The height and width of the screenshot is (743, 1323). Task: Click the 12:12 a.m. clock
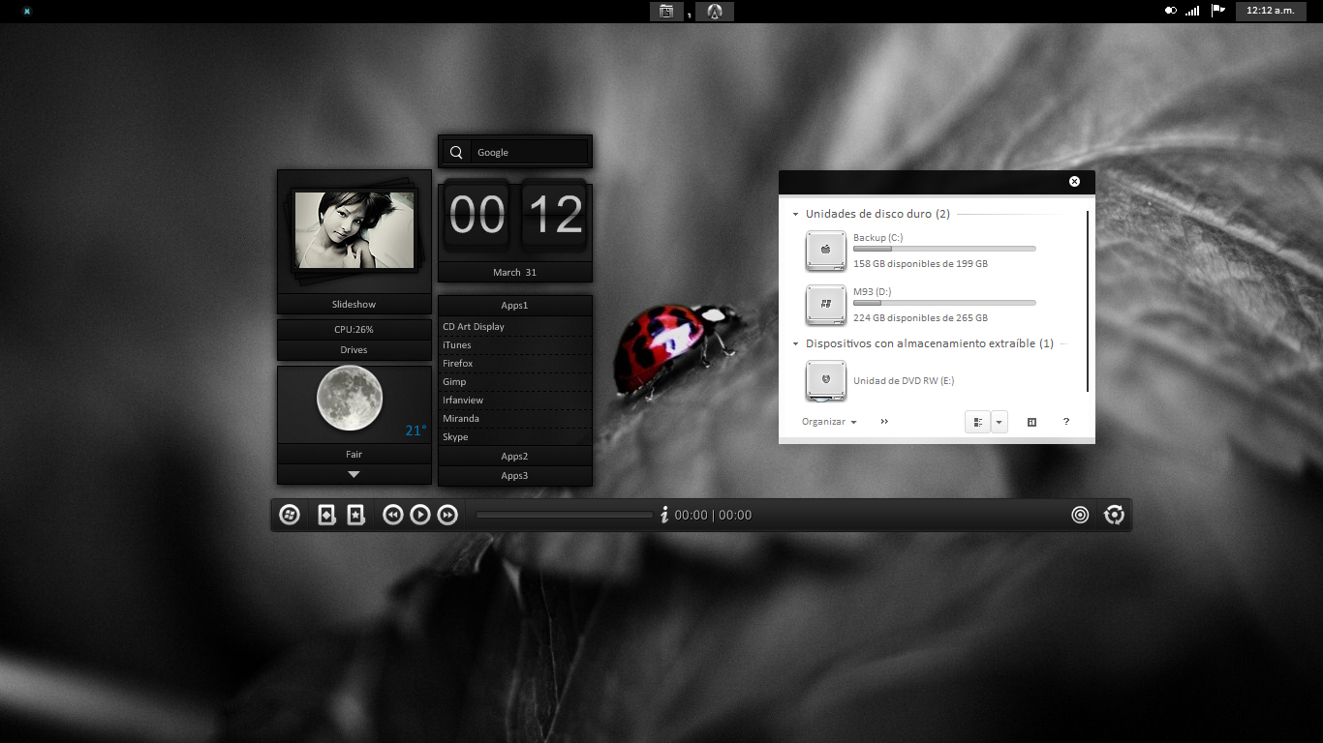(1271, 11)
